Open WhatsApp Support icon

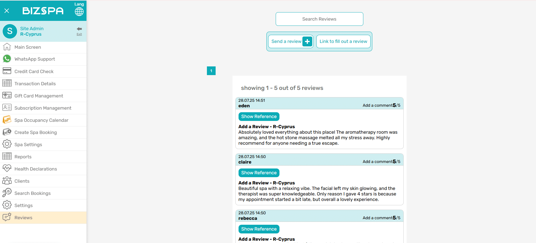pos(7,59)
